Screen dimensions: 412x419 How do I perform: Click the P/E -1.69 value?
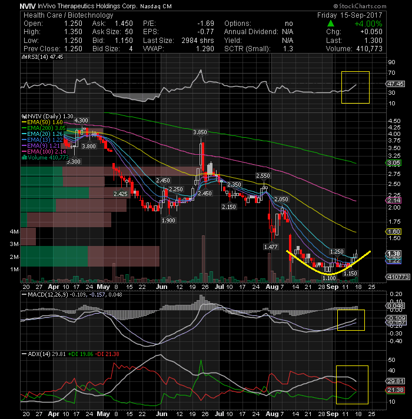click(205, 24)
